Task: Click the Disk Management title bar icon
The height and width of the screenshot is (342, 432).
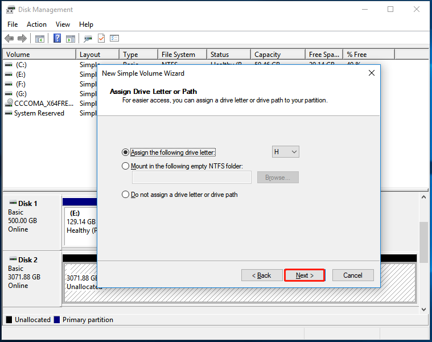Action: pyautogui.click(x=10, y=10)
